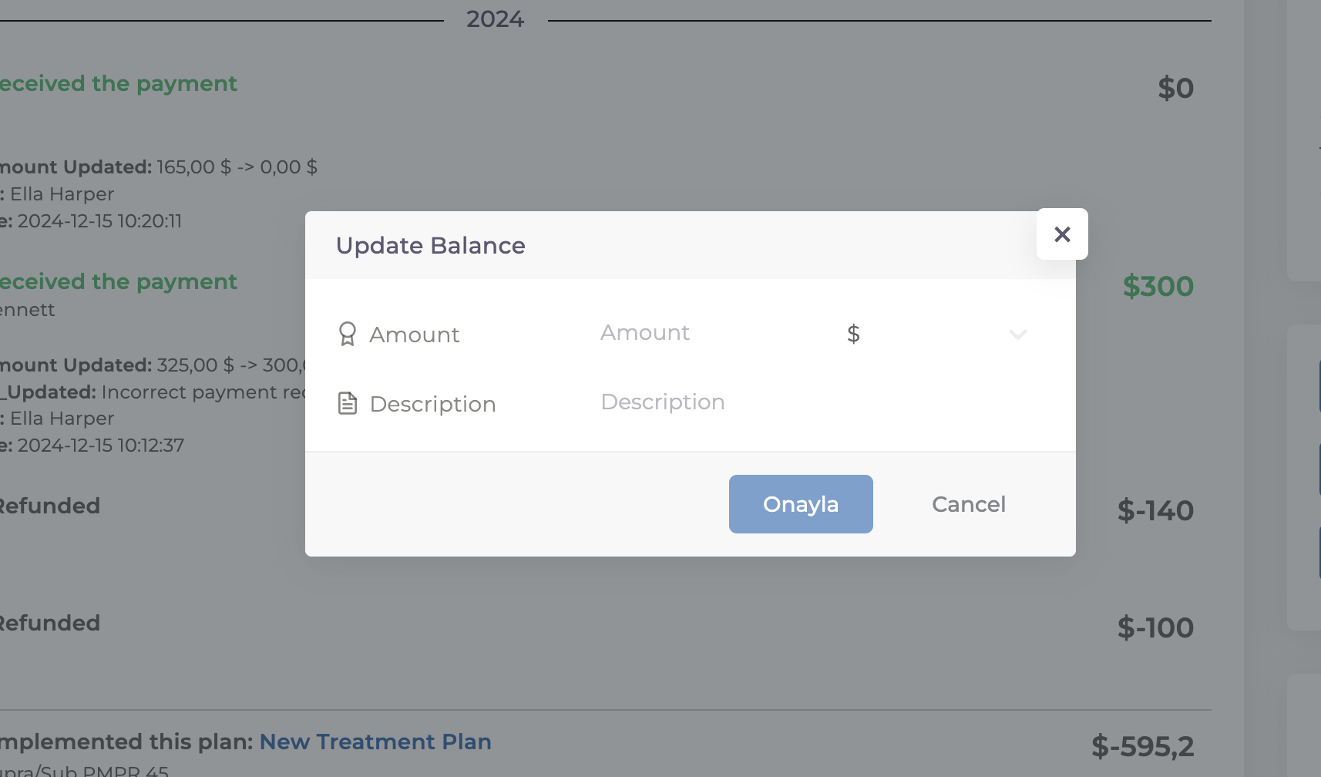This screenshot has width=1321, height=777.
Task: Click the Update Balance dialog title
Action: click(430, 246)
